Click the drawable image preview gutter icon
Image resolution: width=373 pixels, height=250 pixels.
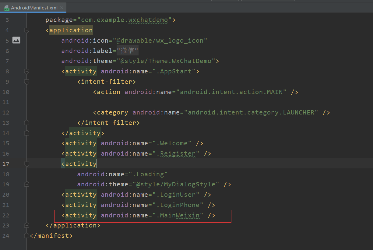[16, 40]
